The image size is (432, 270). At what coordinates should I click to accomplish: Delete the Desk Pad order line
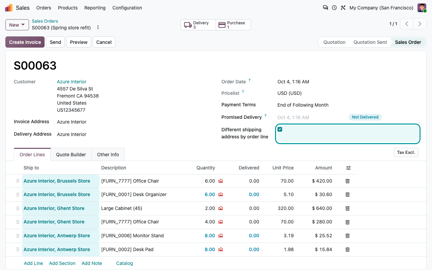[348, 250]
